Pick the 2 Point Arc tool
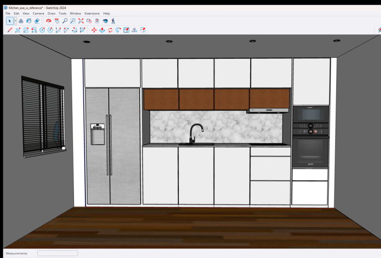The width and height of the screenshot is (381, 258). click(x=66, y=30)
